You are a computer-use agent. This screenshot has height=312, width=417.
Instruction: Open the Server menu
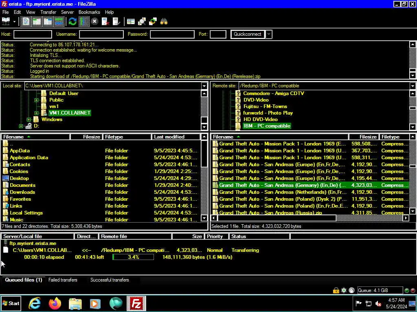(x=67, y=12)
